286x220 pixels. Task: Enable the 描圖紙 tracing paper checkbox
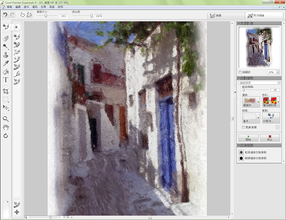(240, 72)
